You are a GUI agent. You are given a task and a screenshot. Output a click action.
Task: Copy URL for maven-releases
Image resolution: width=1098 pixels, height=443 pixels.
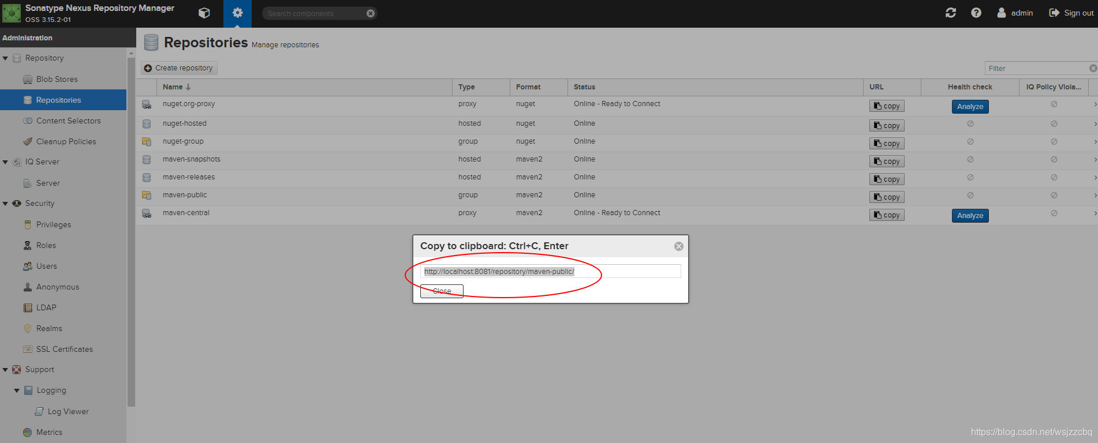click(x=887, y=179)
